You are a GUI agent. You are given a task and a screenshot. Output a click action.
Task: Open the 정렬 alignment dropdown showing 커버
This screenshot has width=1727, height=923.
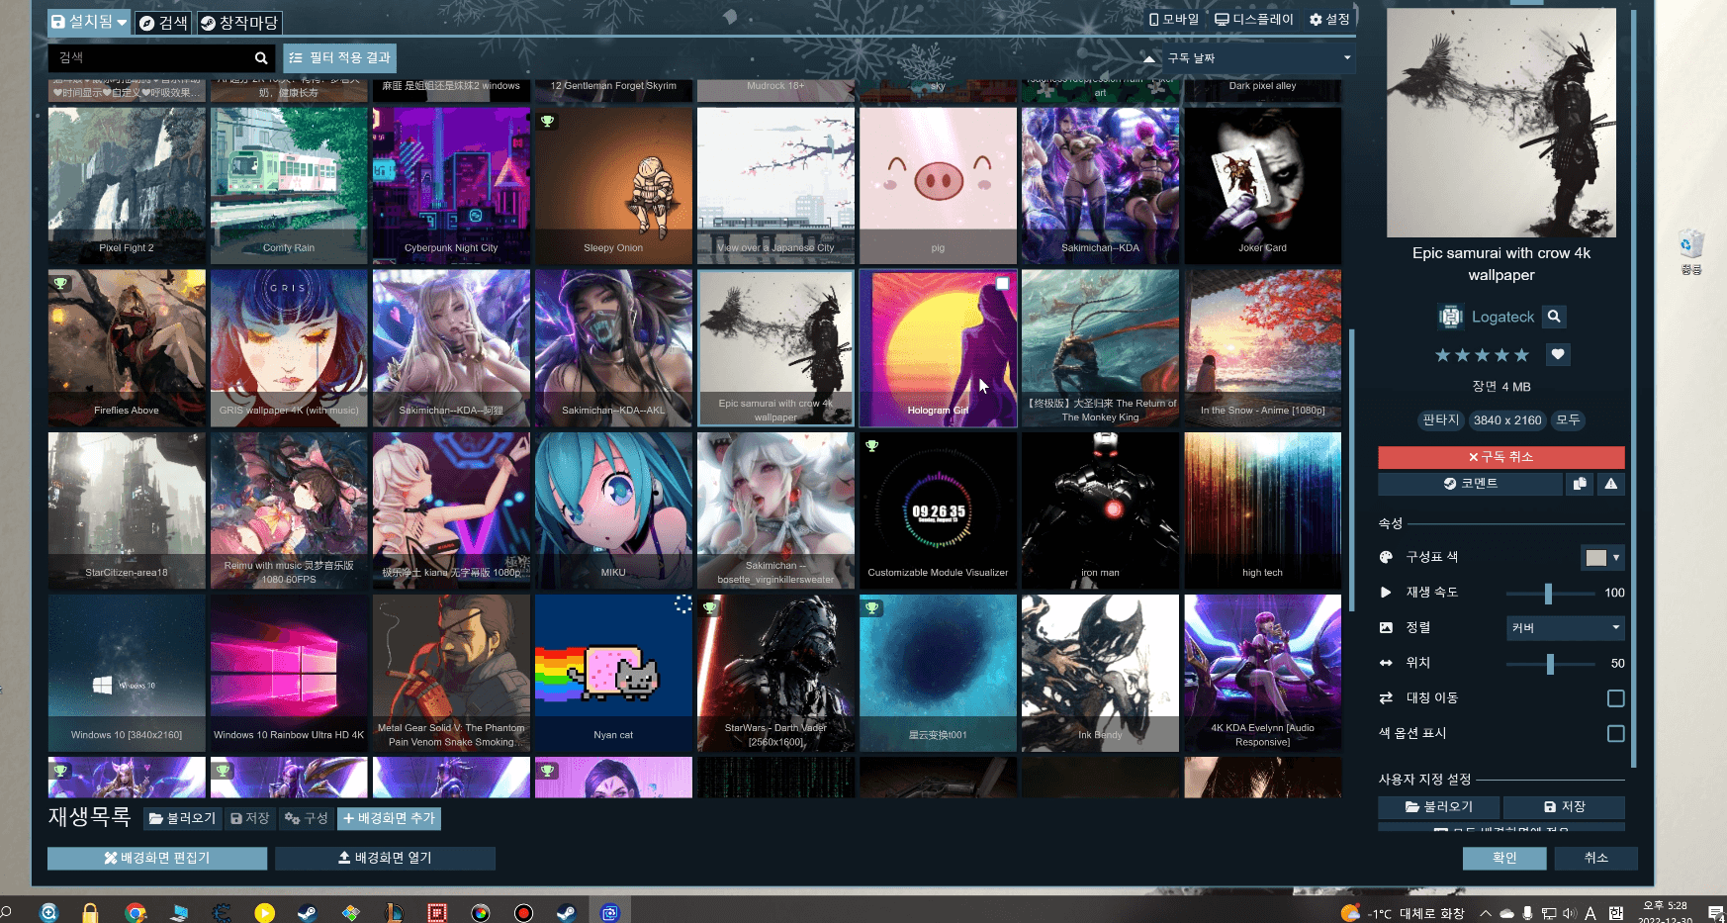[1566, 628]
